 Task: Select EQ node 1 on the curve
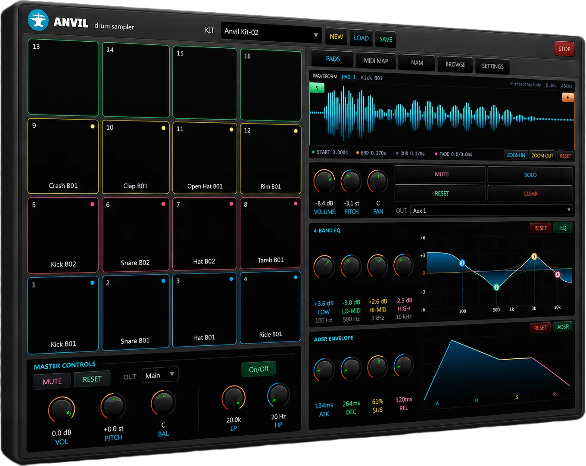(462, 263)
